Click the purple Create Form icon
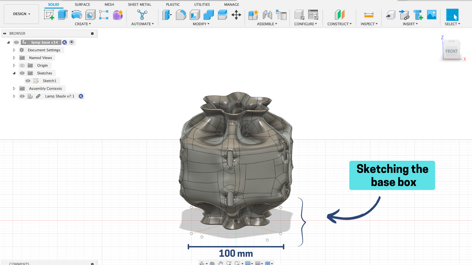 [x=118, y=15]
